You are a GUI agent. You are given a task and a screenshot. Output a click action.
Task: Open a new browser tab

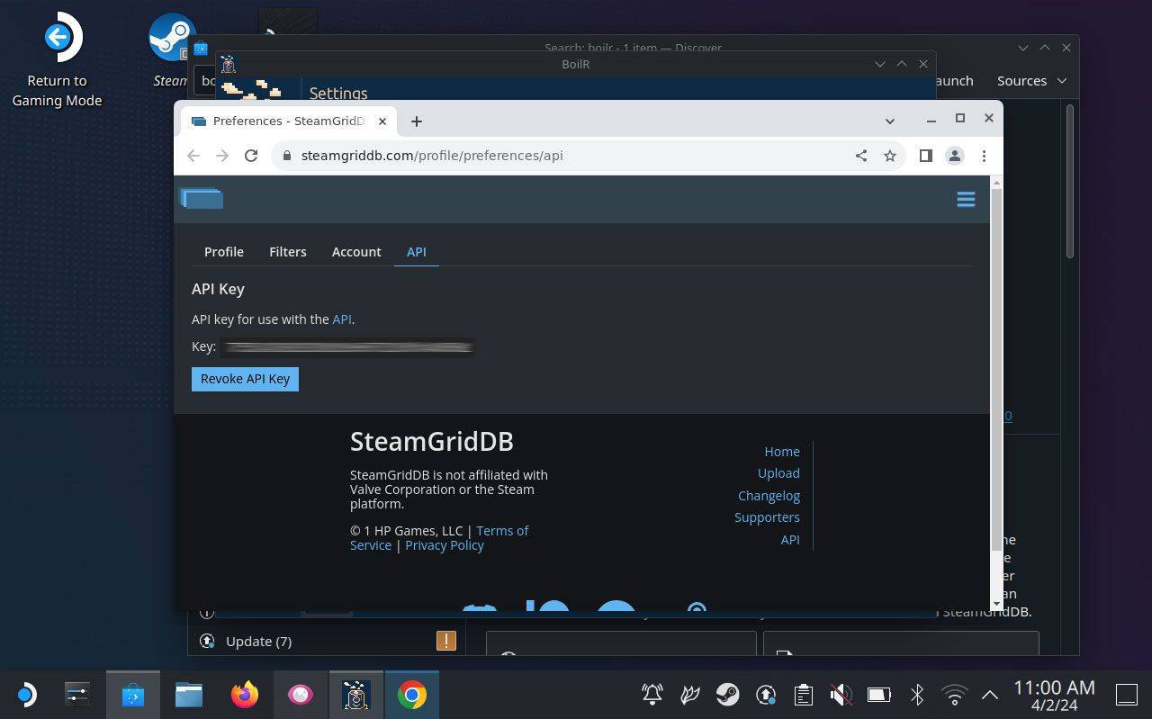tap(416, 121)
